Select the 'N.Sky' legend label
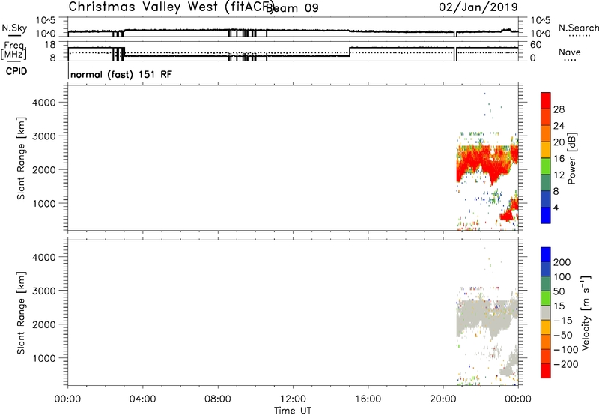 click(14, 28)
